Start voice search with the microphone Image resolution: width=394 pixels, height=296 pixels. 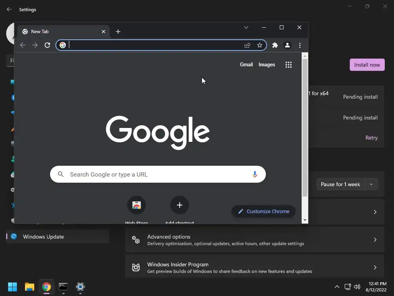[x=255, y=174]
